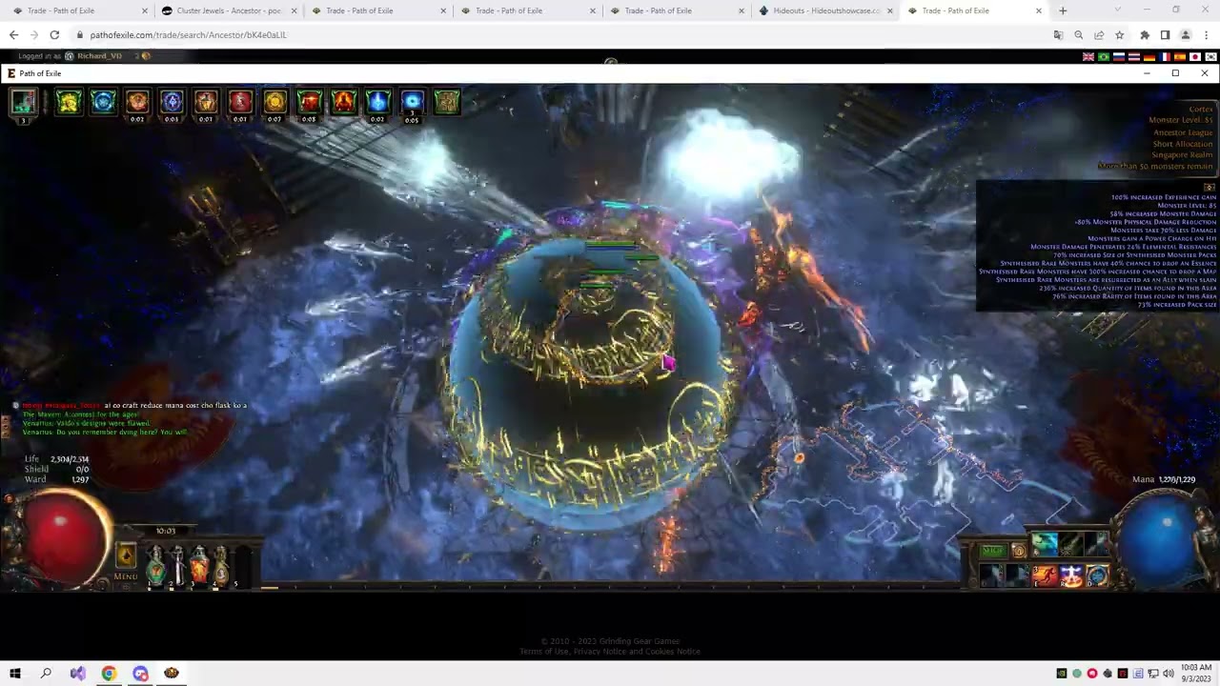Click the yellow-green buff icon second in row
The height and width of the screenshot is (686, 1220).
(69, 101)
